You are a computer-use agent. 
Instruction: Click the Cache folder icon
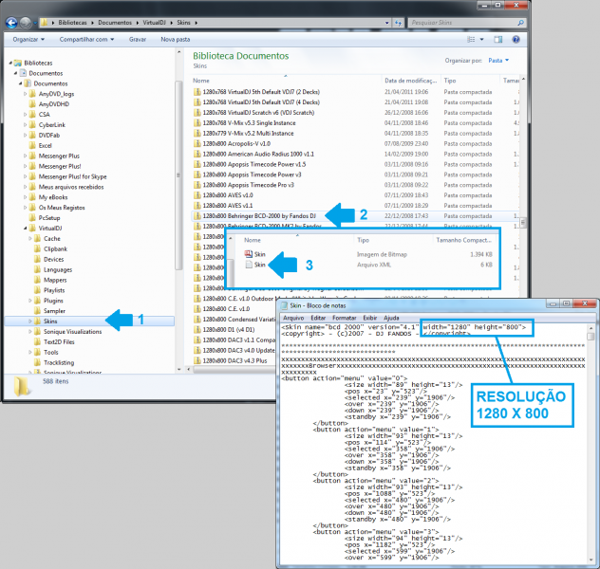click(38, 238)
